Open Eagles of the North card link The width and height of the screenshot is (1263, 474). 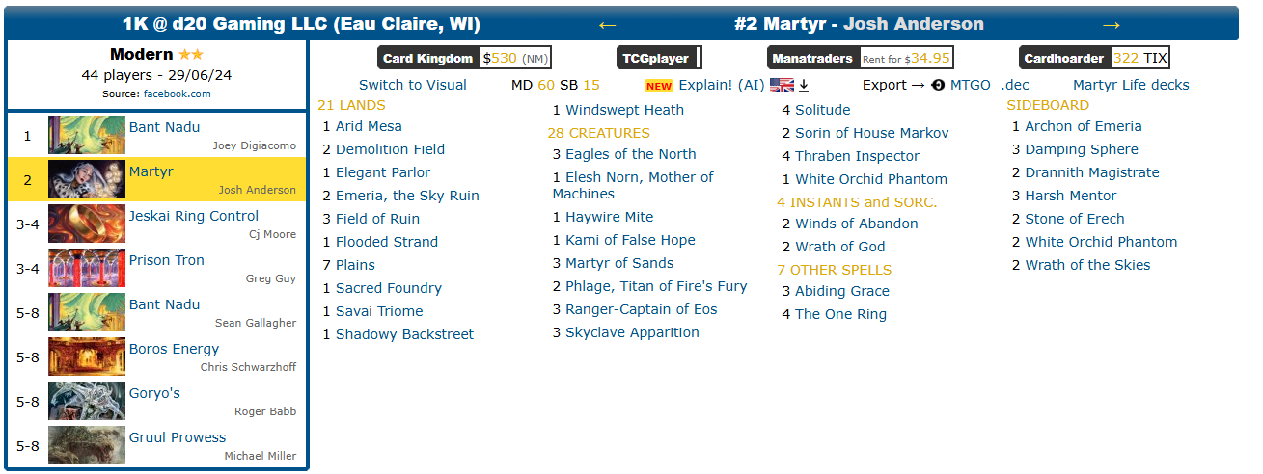click(630, 154)
